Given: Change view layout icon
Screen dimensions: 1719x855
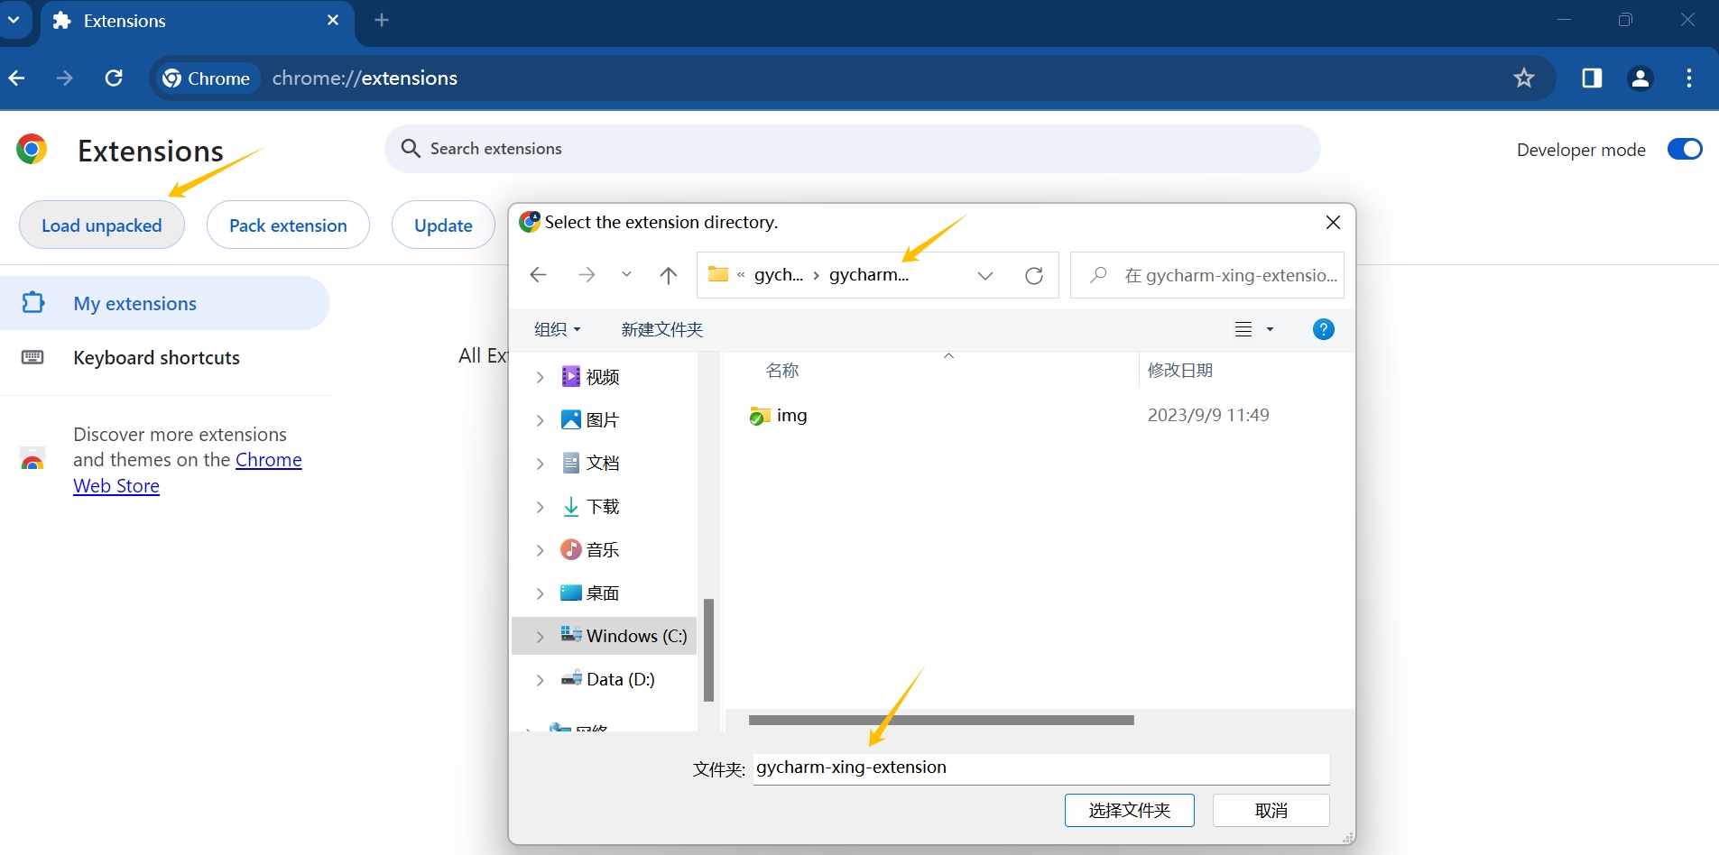Looking at the screenshot, I should point(1243,329).
